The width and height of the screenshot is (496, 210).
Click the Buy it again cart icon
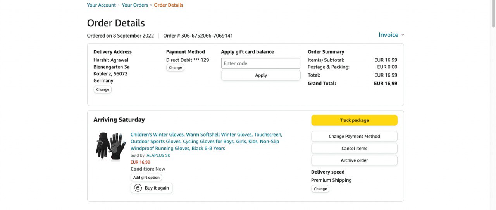click(138, 188)
